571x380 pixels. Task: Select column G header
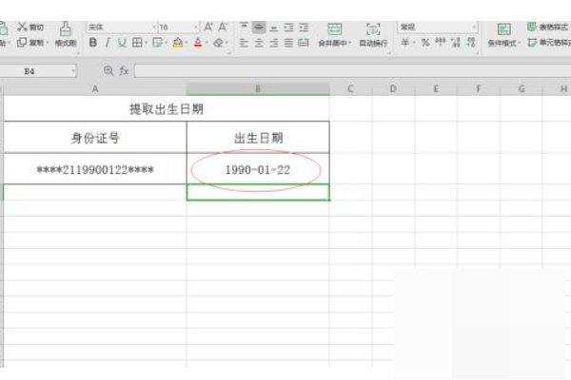[522, 88]
